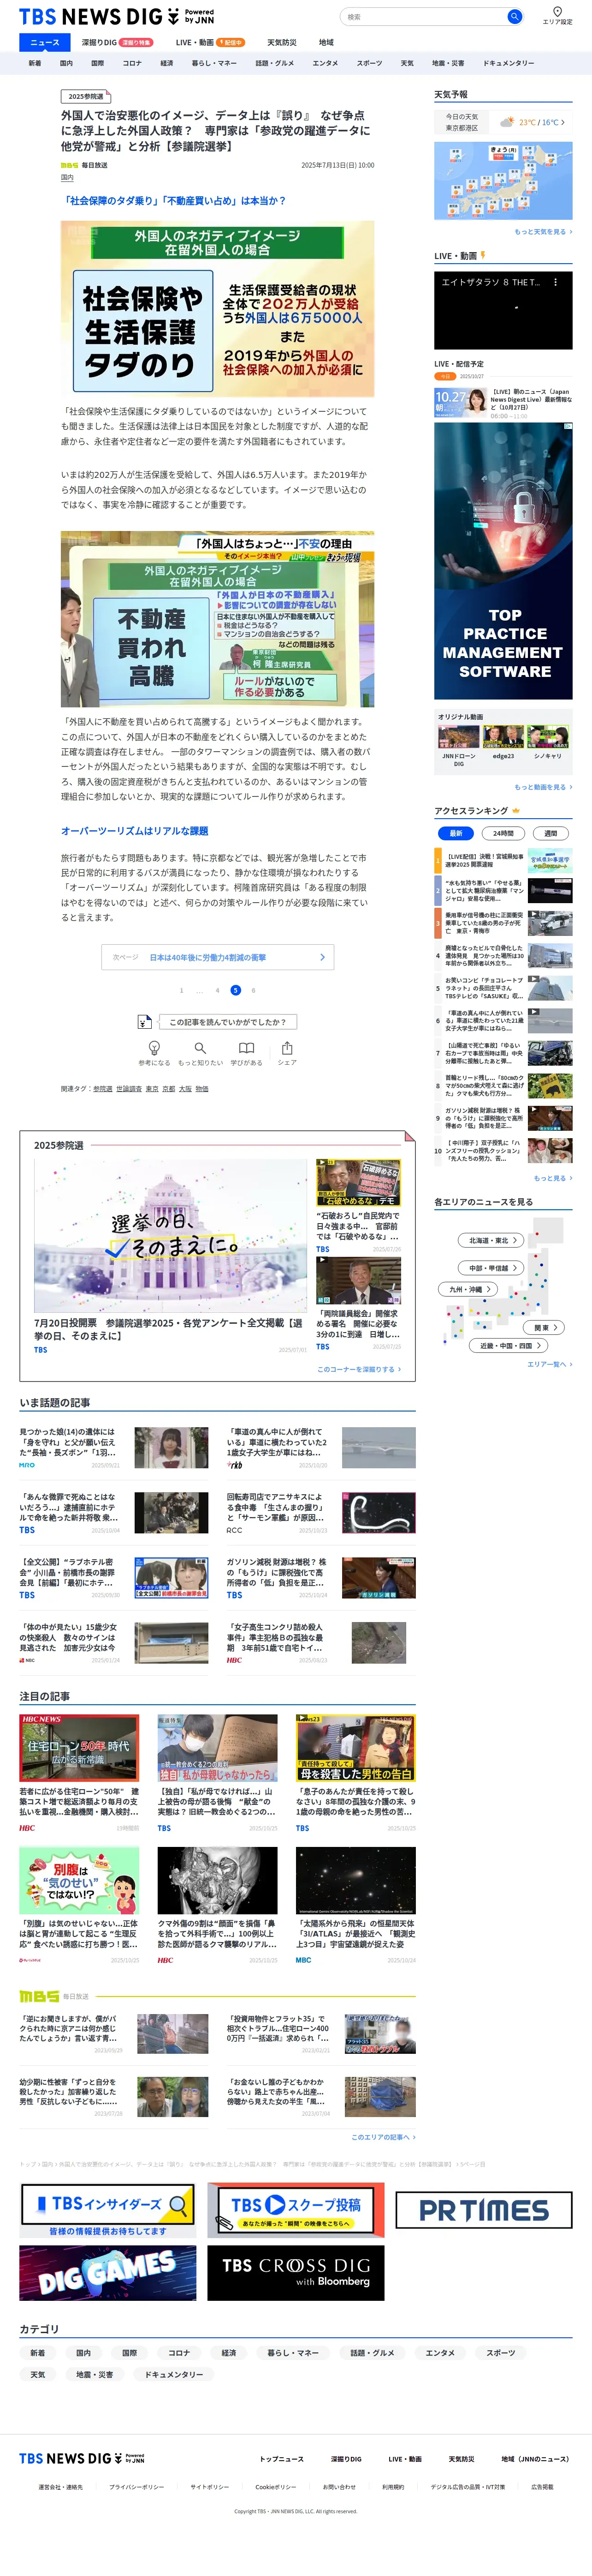Viewport: 592px width, 2576px height.
Task: Click the 2025参院選 label above the headline
Action: click(x=86, y=97)
